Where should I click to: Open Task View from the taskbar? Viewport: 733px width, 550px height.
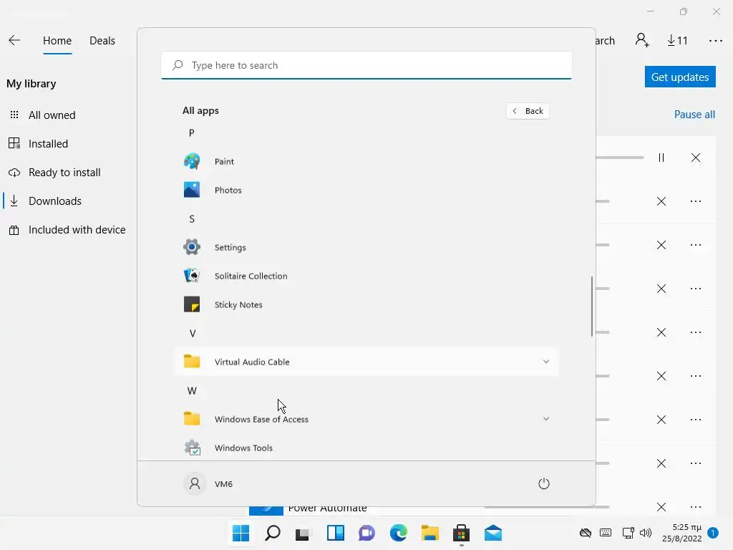coord(304,533)
